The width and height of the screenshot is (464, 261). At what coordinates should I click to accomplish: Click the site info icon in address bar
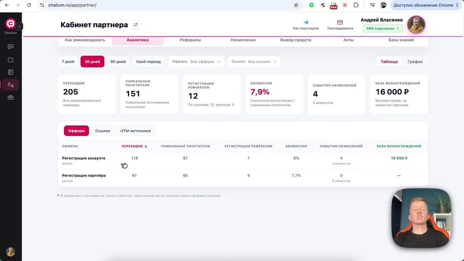click(42, 5)
